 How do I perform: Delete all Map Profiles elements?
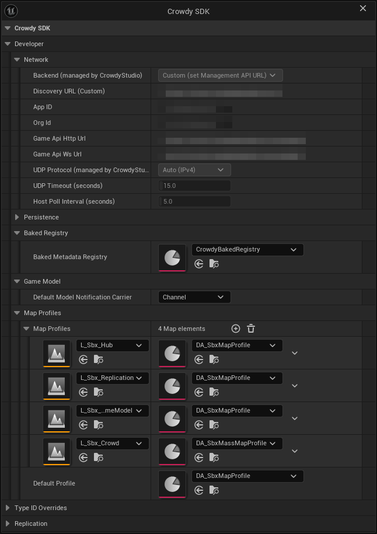(x=251, y=329)
